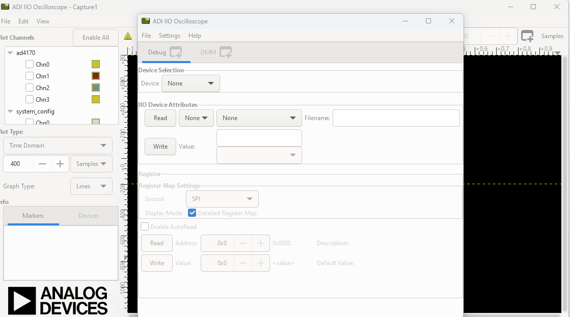Click the minus button beside 400 samples
This screenshot has height=317, width=570.
tap(42, 164)
